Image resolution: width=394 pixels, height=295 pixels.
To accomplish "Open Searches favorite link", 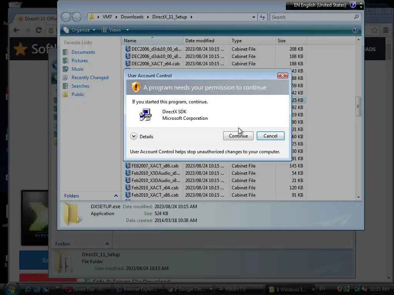I will pos(80,86).
